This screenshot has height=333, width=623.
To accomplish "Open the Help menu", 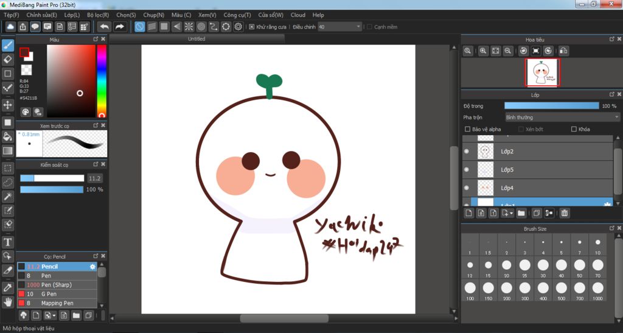I will coord(318,15).
